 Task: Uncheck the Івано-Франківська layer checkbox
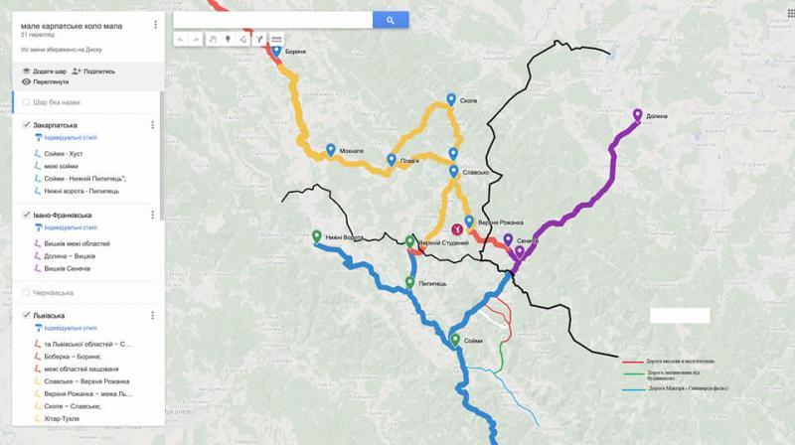(27, 215)
